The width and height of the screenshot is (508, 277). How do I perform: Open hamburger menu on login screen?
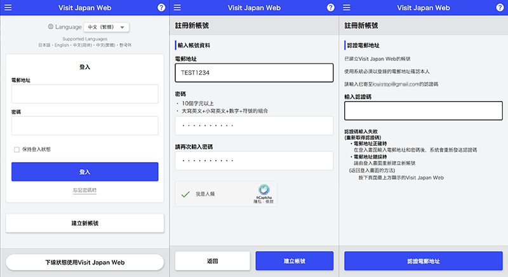[8, 8]
